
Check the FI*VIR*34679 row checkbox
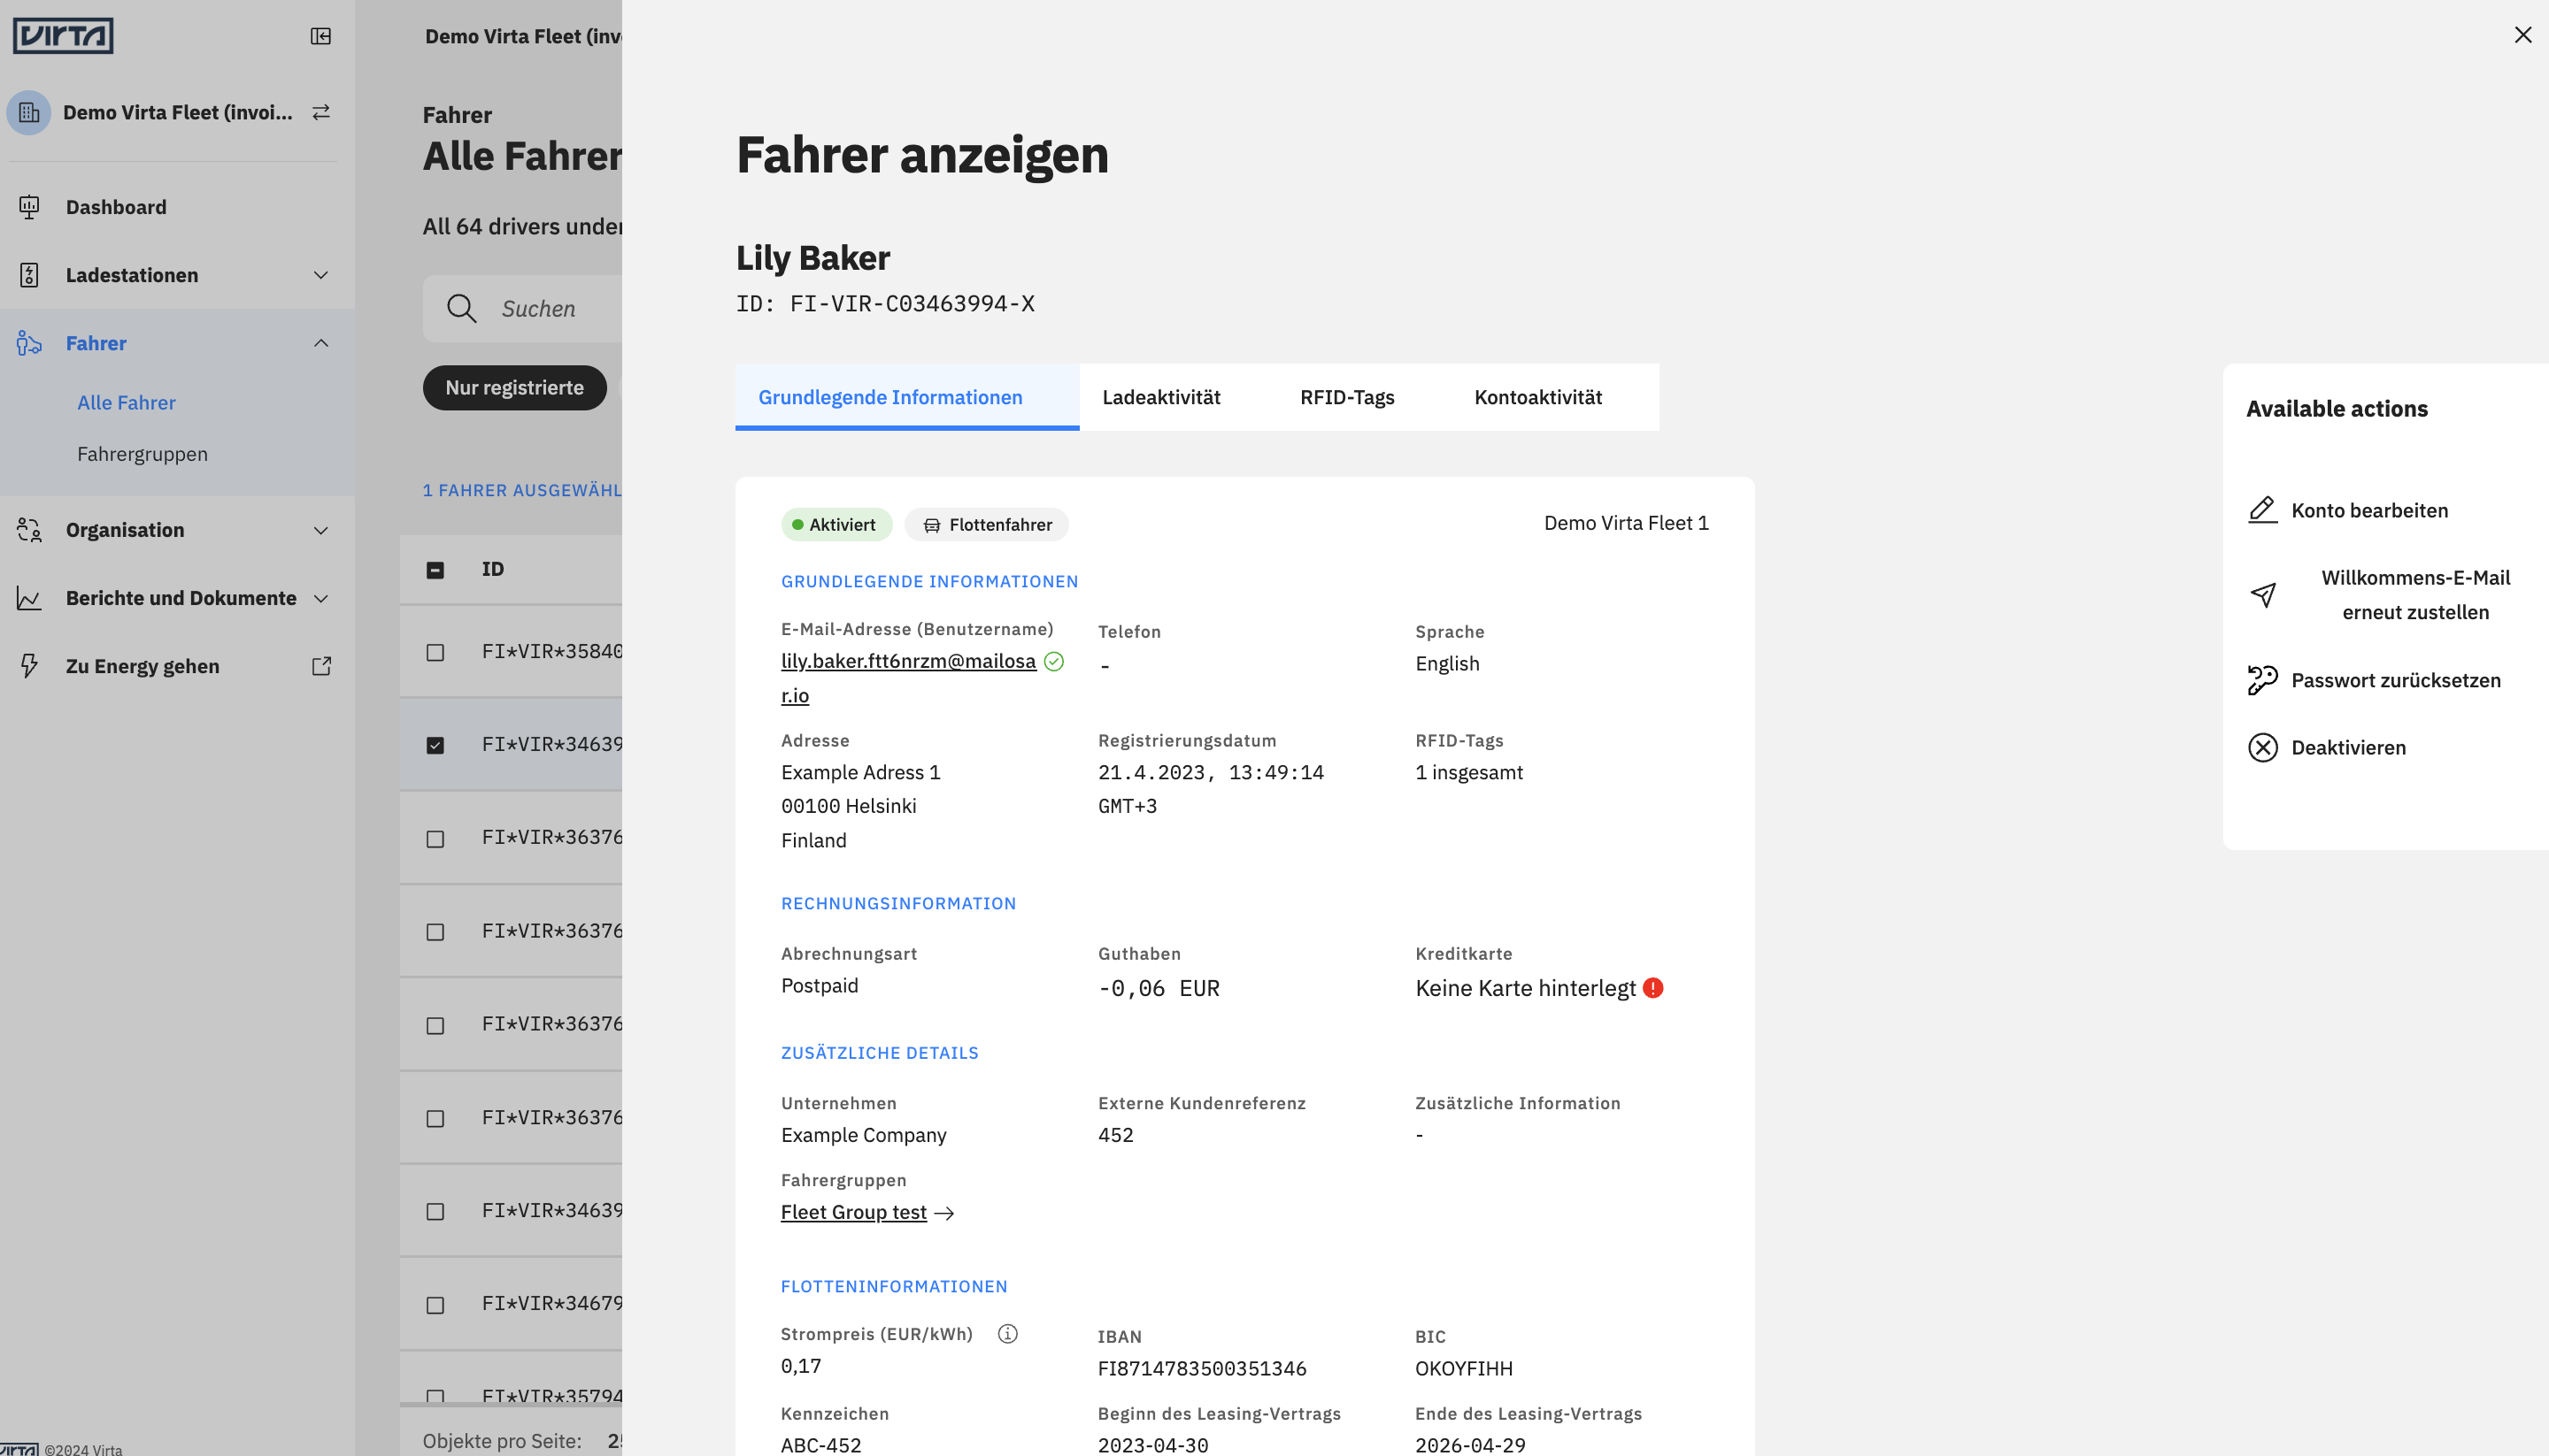(x=435, y=1305)
